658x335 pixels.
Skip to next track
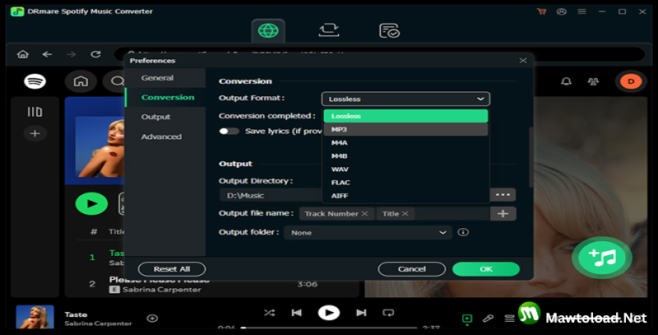click(x=361, y=313)
